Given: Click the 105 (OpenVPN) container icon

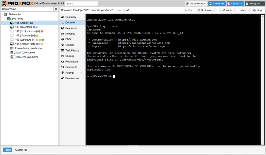Looking at the screenshot, I should [12, 23].
